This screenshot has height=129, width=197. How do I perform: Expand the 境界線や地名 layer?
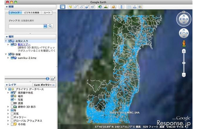(x=8, y=93)
